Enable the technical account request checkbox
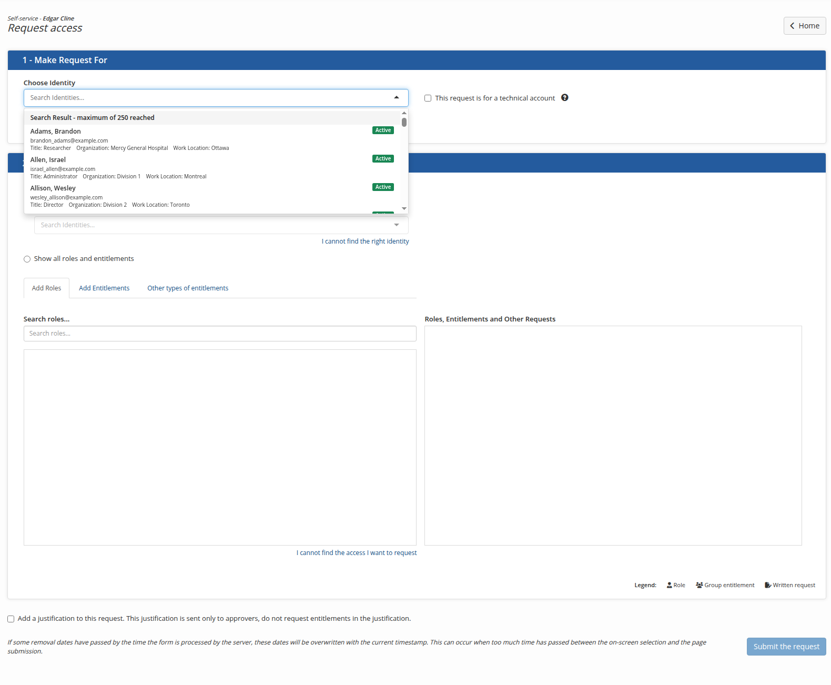The image size is (831, 685). 428,98
